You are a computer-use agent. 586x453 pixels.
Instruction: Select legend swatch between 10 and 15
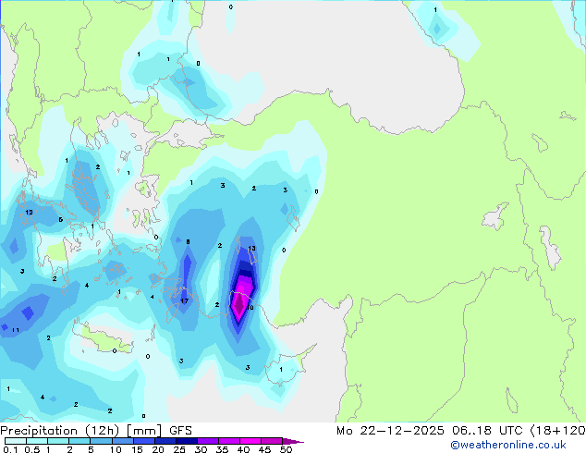tap(122, 441)
